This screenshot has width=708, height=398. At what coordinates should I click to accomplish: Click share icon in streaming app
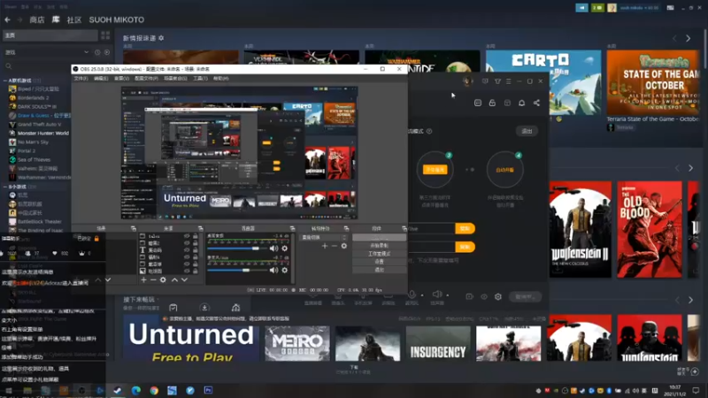point(536,103)
